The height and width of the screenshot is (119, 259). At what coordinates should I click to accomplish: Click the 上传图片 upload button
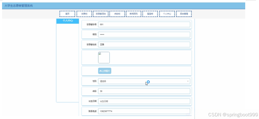pyautogui.click(x=104, y=71)
